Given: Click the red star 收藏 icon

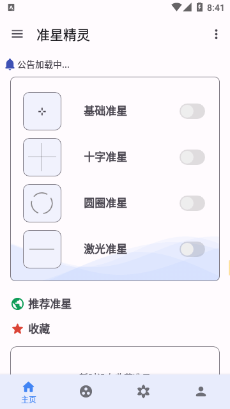Looking at the screenshot, I should [x=17, y=329].
